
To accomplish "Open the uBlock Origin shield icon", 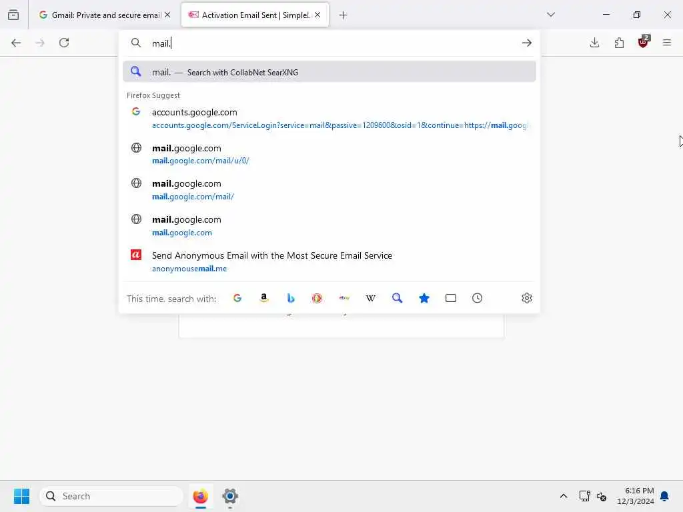I will 644,42.
